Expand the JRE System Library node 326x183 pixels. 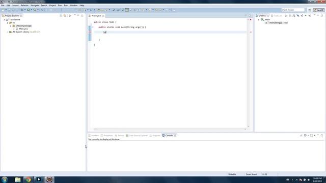8,32
